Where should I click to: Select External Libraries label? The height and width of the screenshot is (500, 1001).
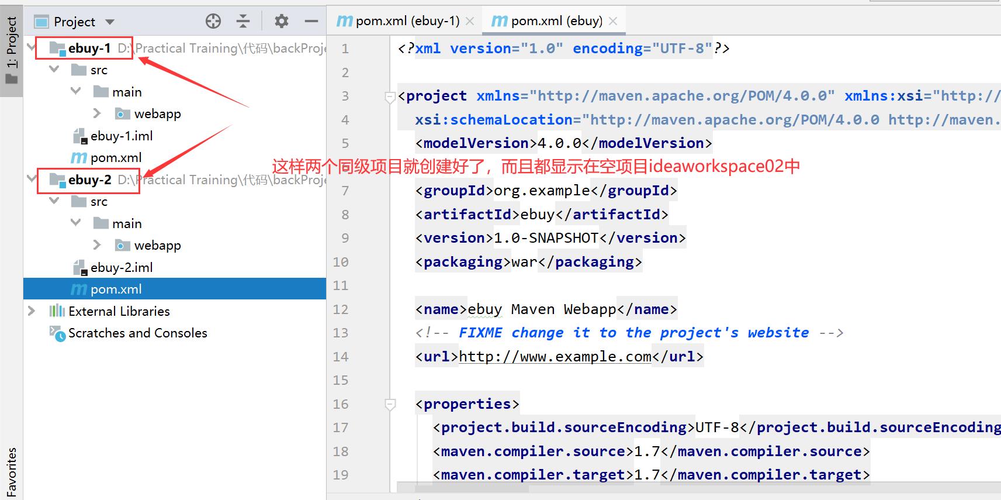point(119,311)
